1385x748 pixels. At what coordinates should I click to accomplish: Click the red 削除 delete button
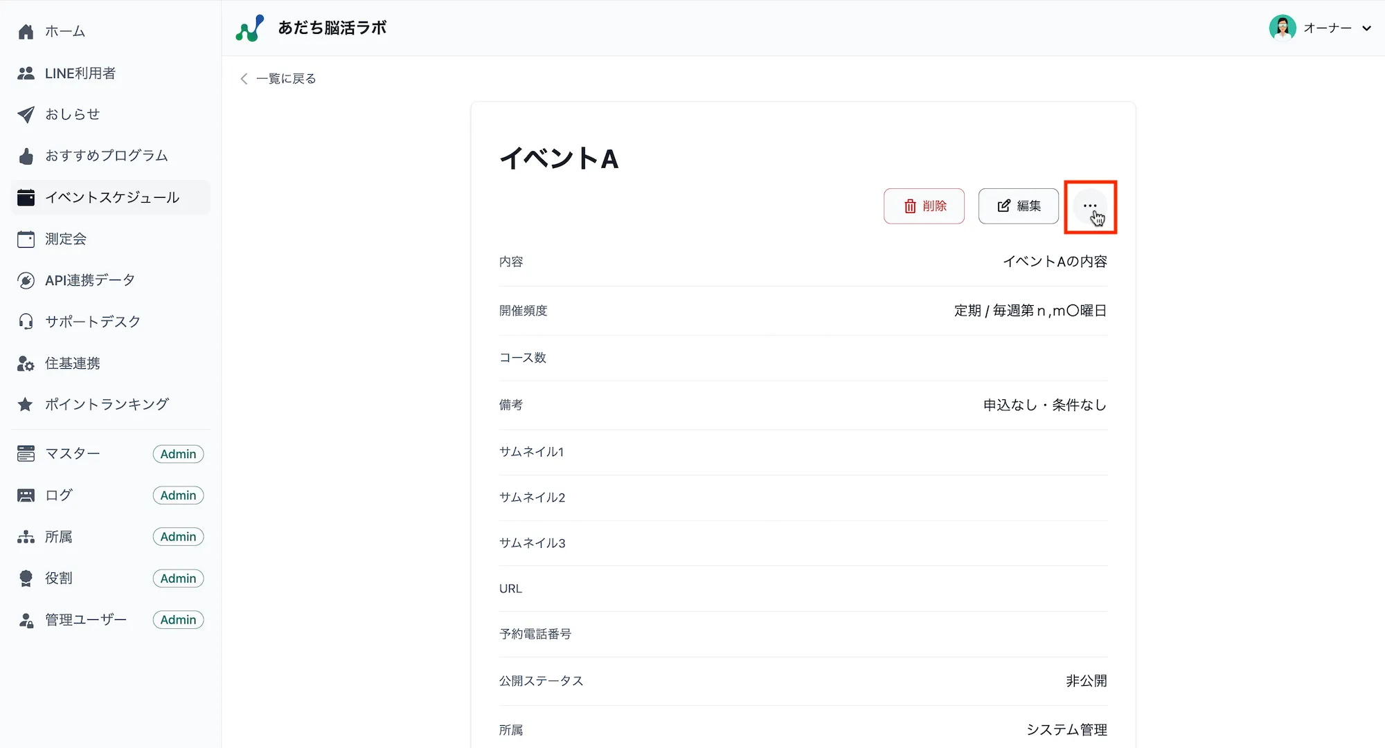pos(924,206)
